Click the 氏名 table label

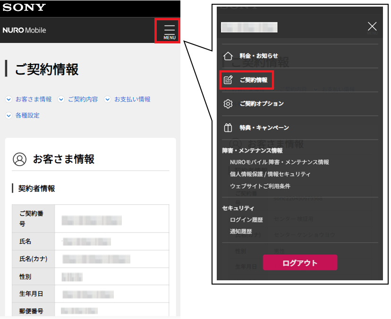pos(25,242)
